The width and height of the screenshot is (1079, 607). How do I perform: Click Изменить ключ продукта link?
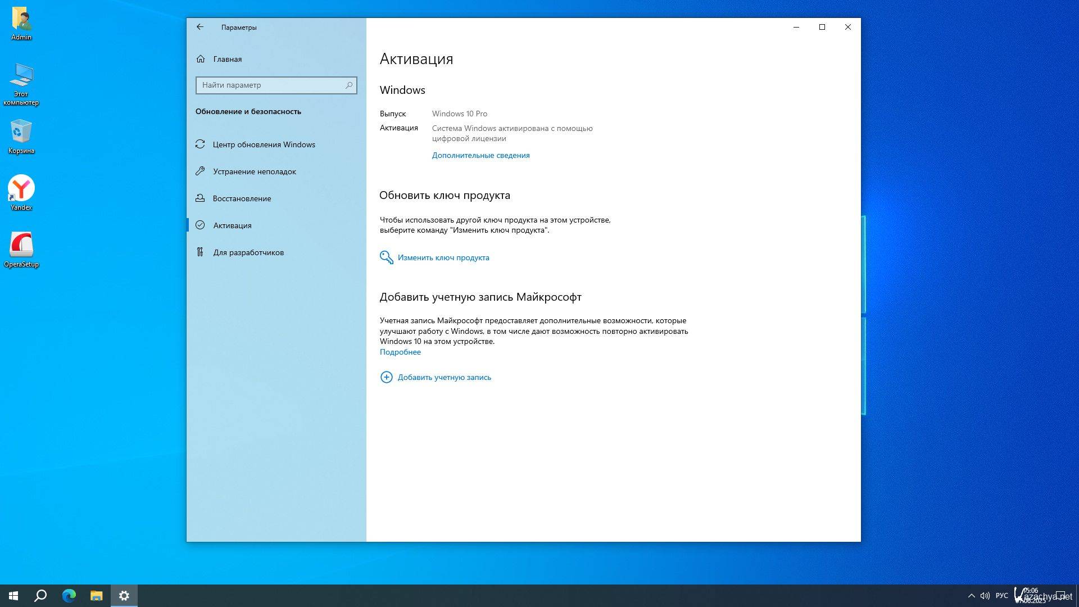[x=443, y=257]
